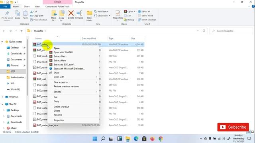Choose Properties in the context menu
The width and height of the screenshot is (255, 143).
coord(59,120)
